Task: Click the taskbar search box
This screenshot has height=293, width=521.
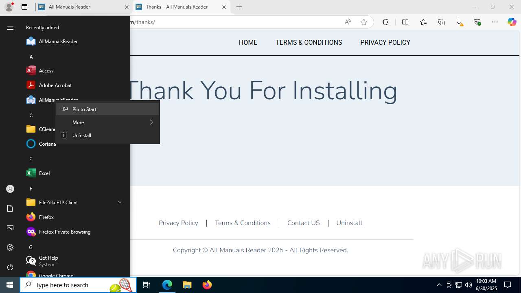Action: click(x=78, y=285)
